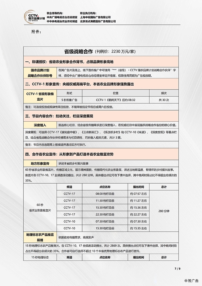Click the CCTV 强农品牌计划 logo
This screenshot has height=286, width=202.
pyautogui.click(x=35, y=17)
